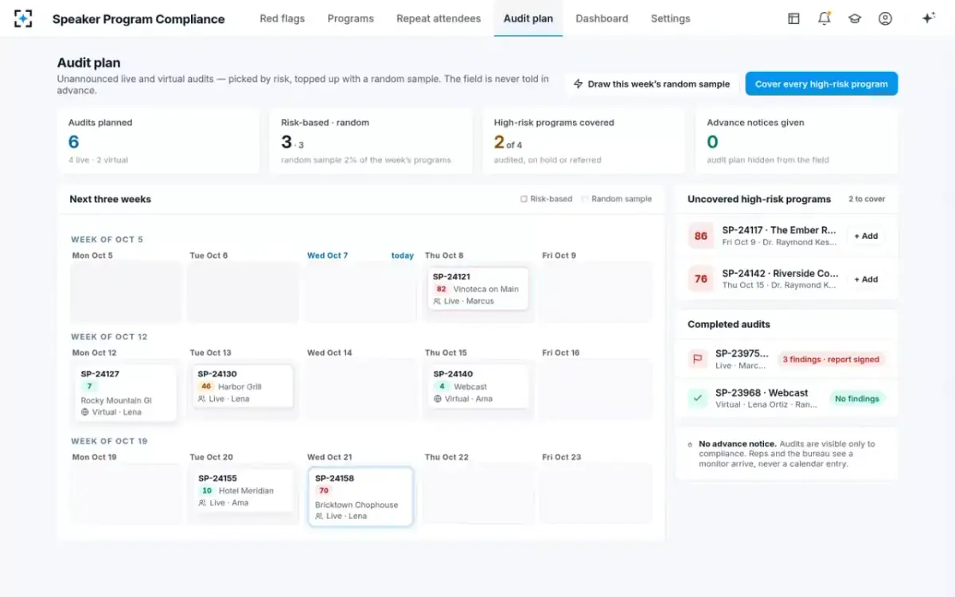Open the layout panel icon
955x597 pixels.
pos(793,18)
